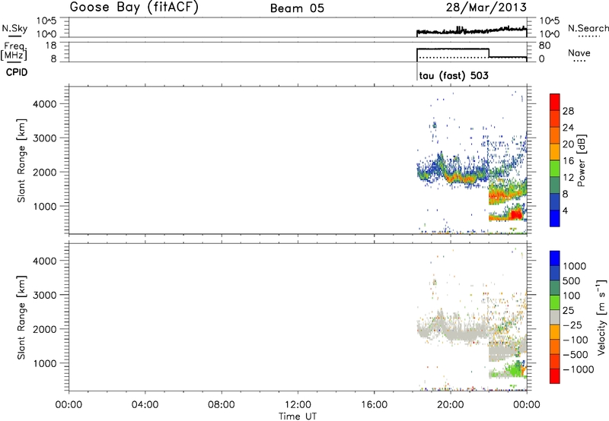This screenshot has height=421, width=609.
Task: Click the "Time UT" axis title
Action: [298, 416]
